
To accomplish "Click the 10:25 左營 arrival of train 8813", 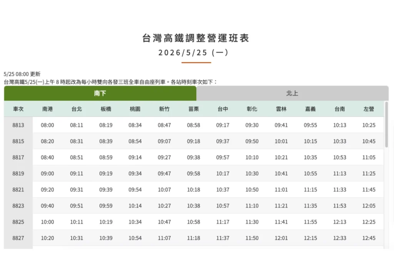I will 369,125.
